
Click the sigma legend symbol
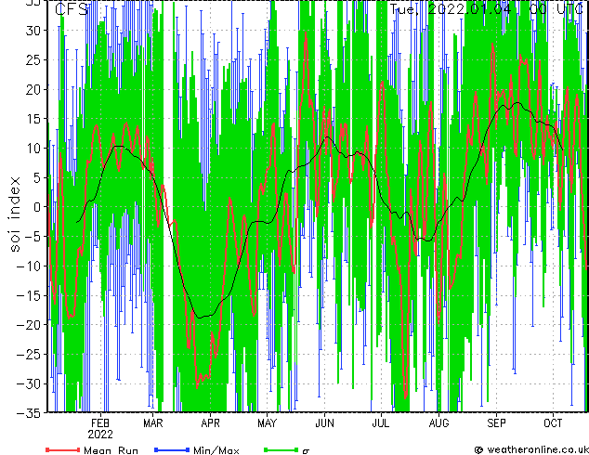click(x=306, y=451)
